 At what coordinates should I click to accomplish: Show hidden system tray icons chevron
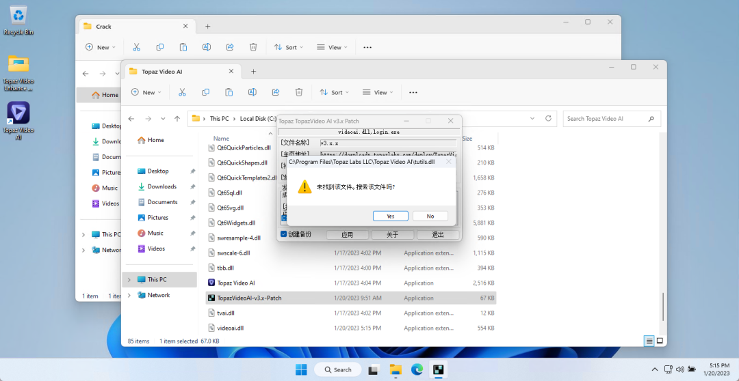[655, 369]
